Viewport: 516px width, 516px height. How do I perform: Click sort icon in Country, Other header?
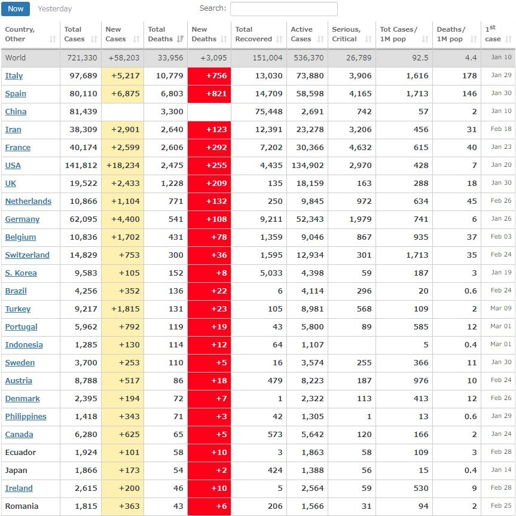tap(53, 39)
